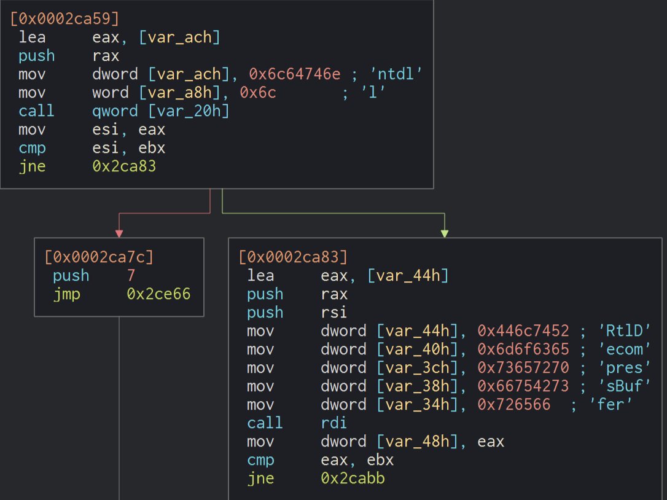Screen dimensions: 667x500
Task: Follow the jne 0x2ca83 jump target
Action: (124, 166)
